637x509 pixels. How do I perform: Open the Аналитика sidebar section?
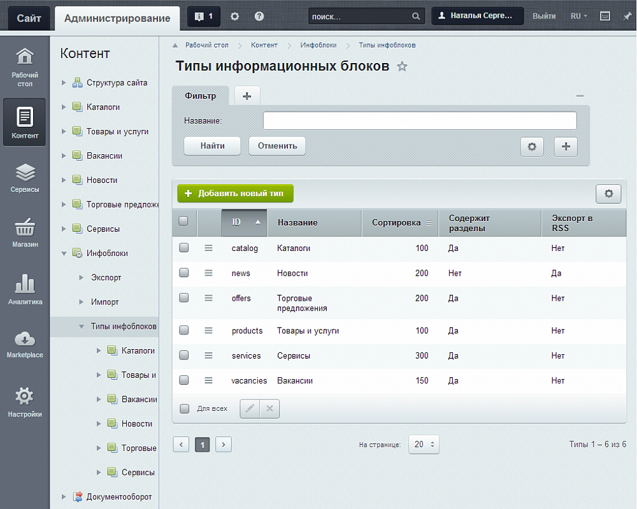(24, 290)
